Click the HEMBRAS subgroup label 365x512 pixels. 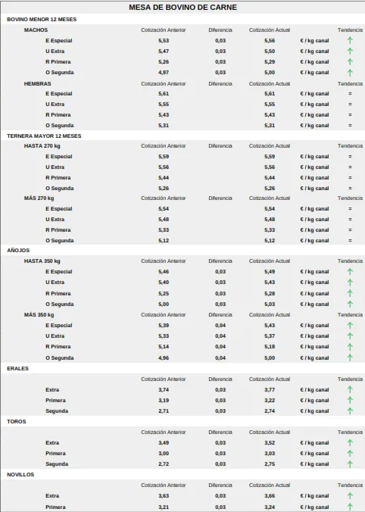point(38,84)
